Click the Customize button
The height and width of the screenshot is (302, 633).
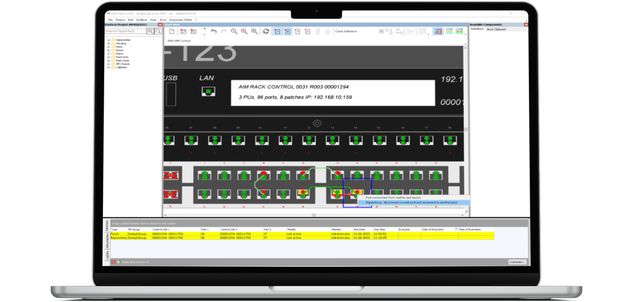[x=517, y=262]
